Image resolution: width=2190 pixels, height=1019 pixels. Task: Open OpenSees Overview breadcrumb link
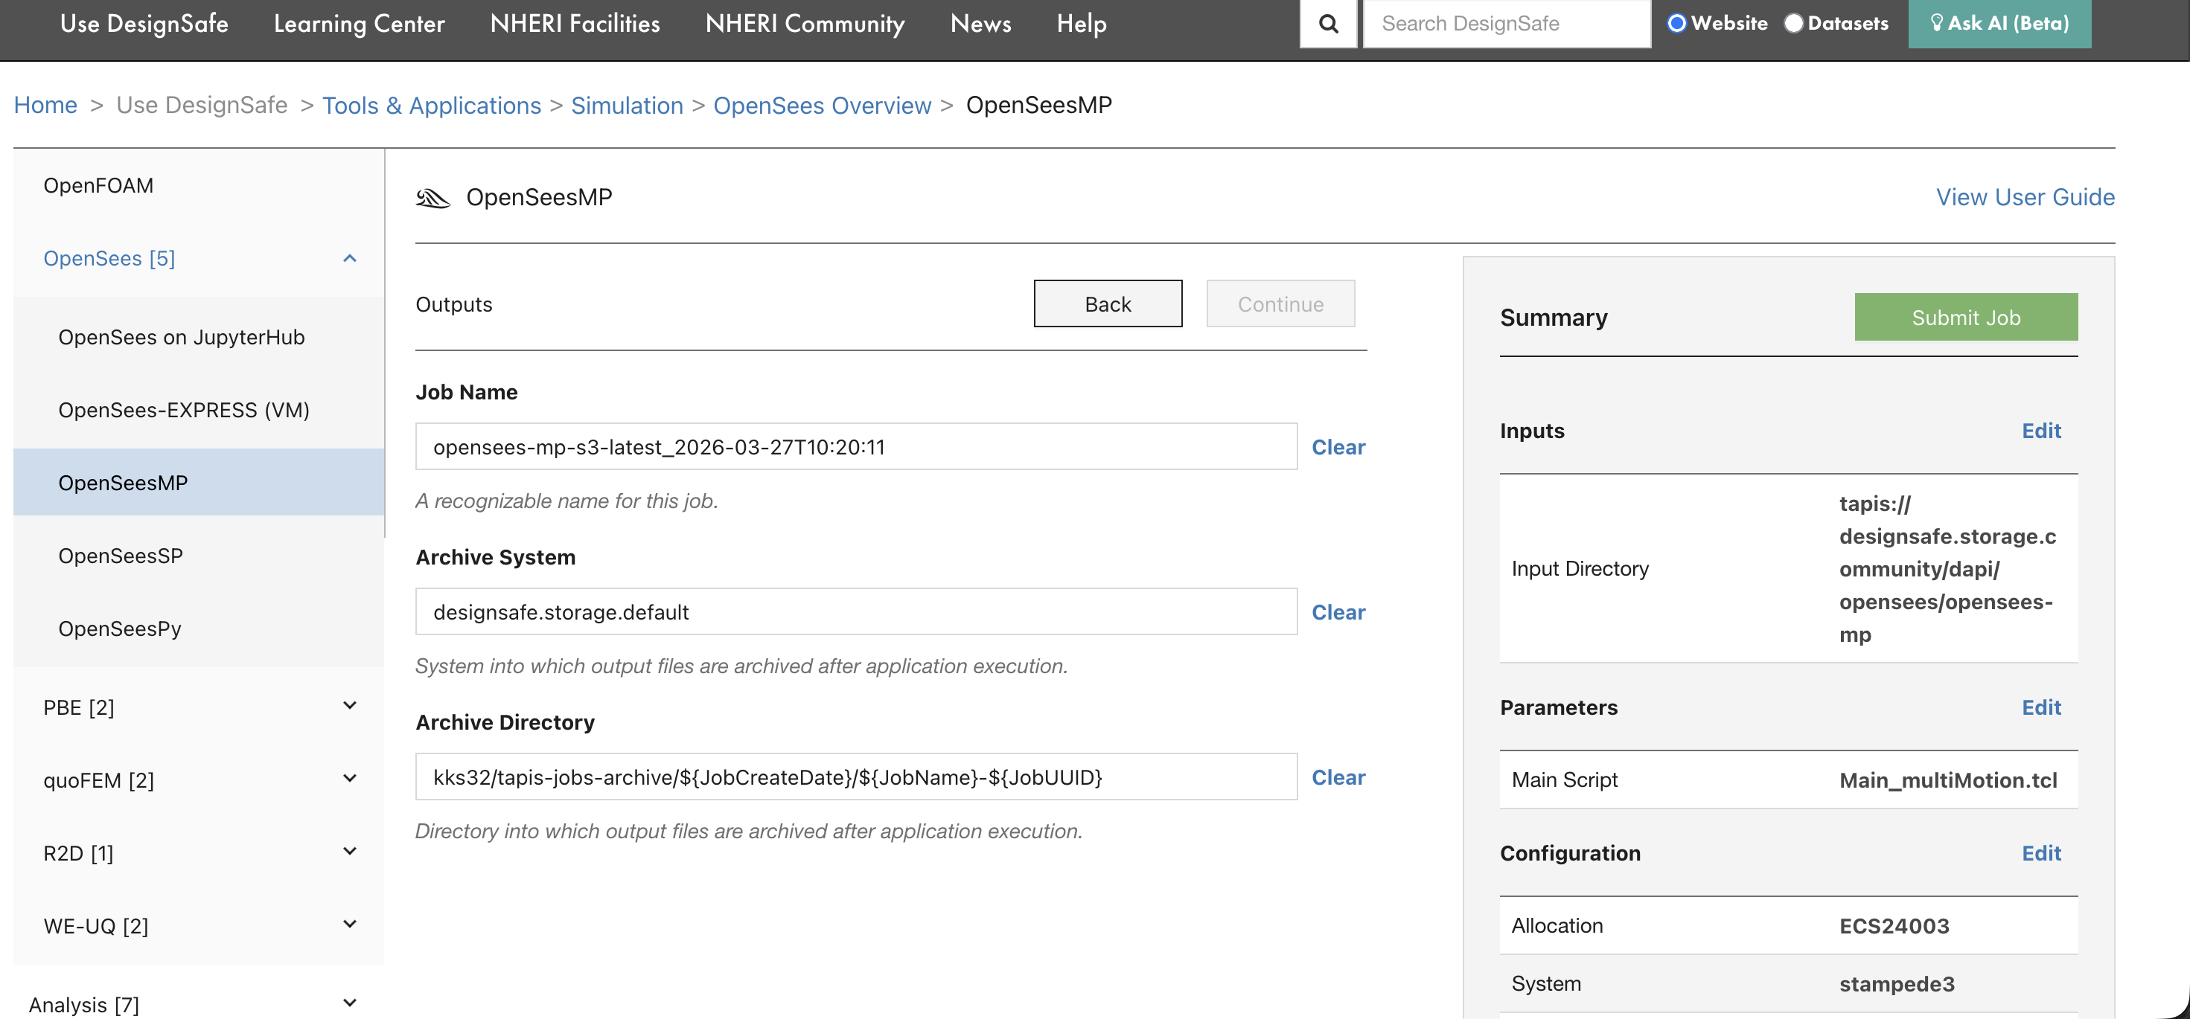click(x=822, y=106)
